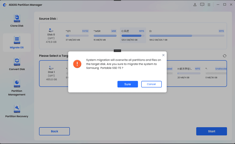Select the Migrate OS sidebar icon
The image size is (235, 144).
point(17,40)
